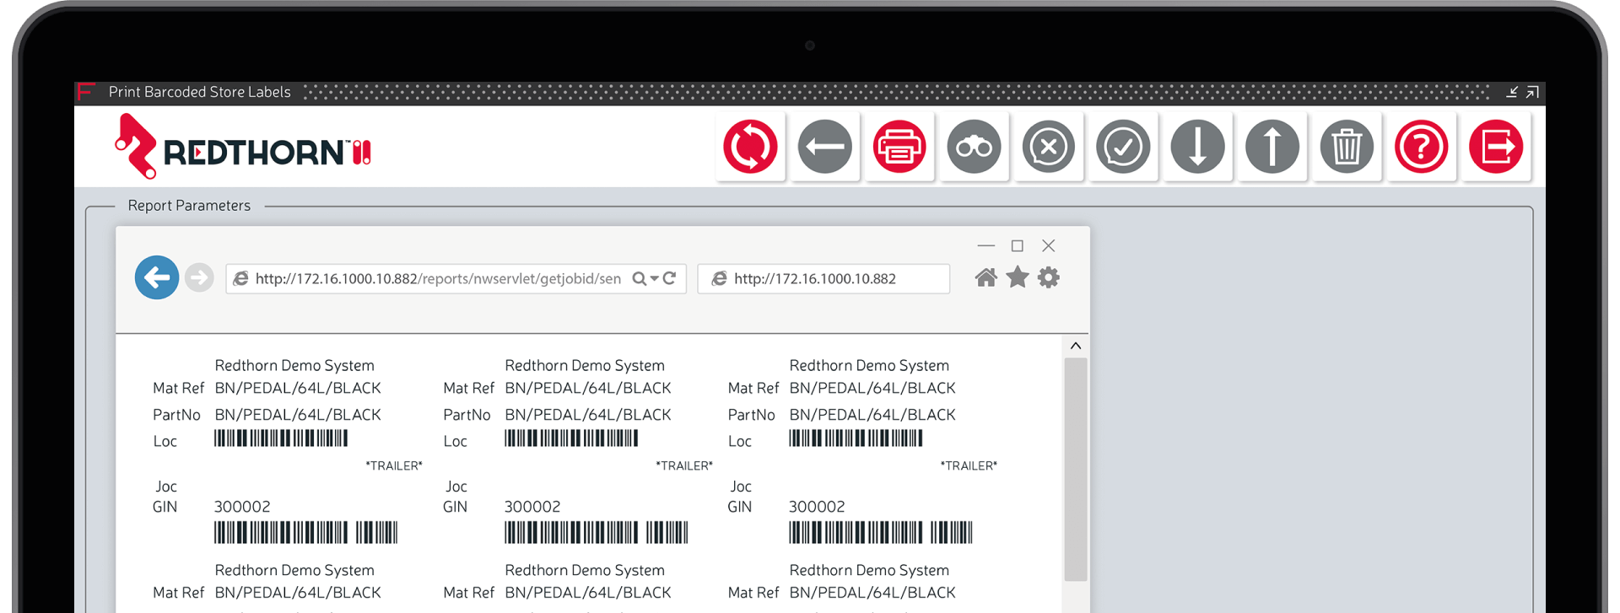Close the embedded browser window
Screen dimensions: 1620x613
(1049, 245)
